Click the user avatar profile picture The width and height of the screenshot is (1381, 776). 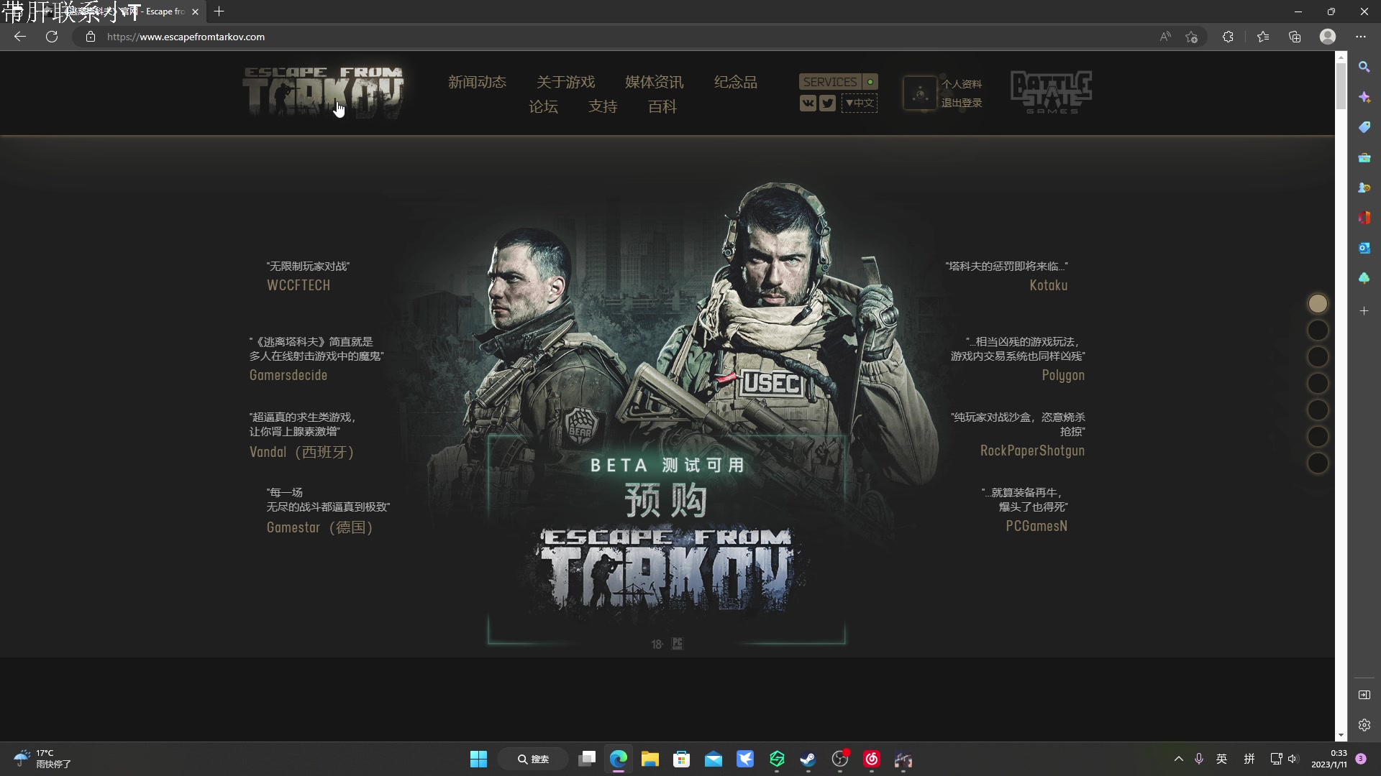(920, 93)
